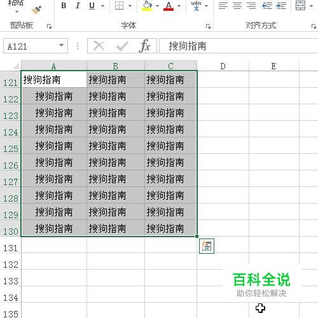Select row 130 header
This screenshot has height=318, width=318.
click(10, 228)
